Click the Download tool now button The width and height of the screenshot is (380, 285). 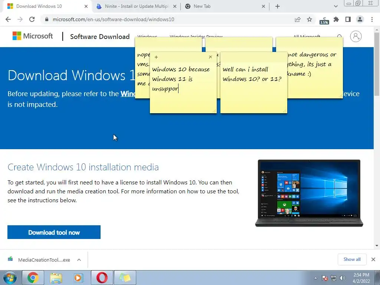click(54, 232)
